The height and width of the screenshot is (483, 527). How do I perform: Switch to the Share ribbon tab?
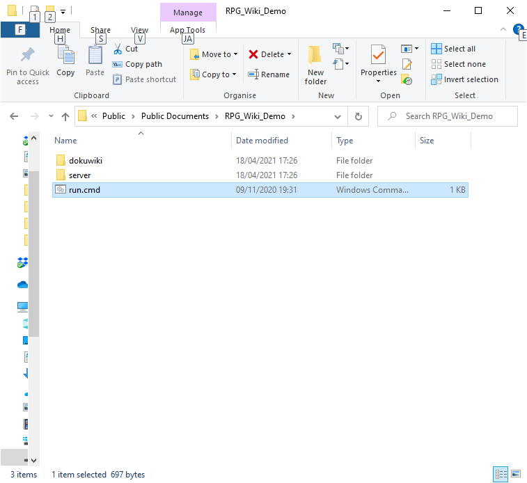point(100,30)
